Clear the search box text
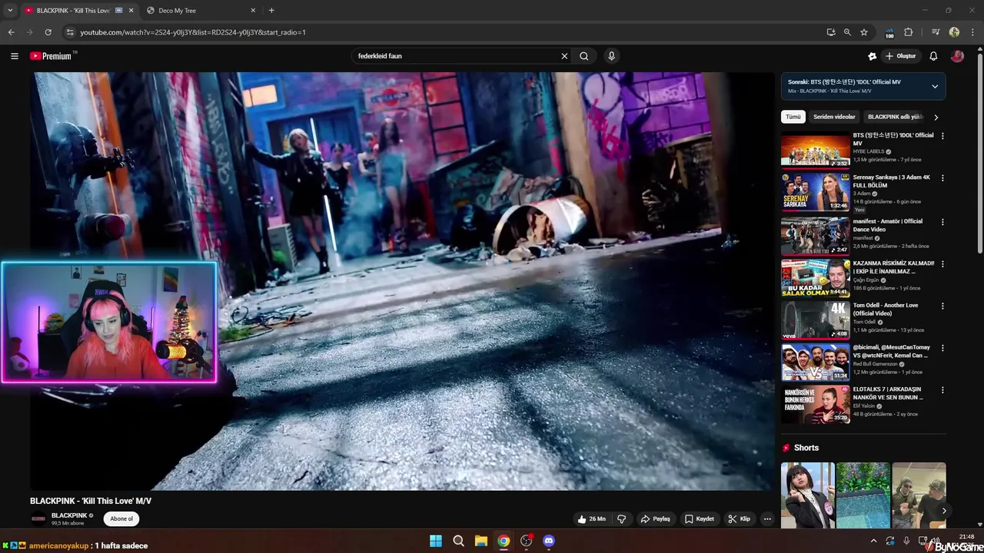 pos(564,56)
